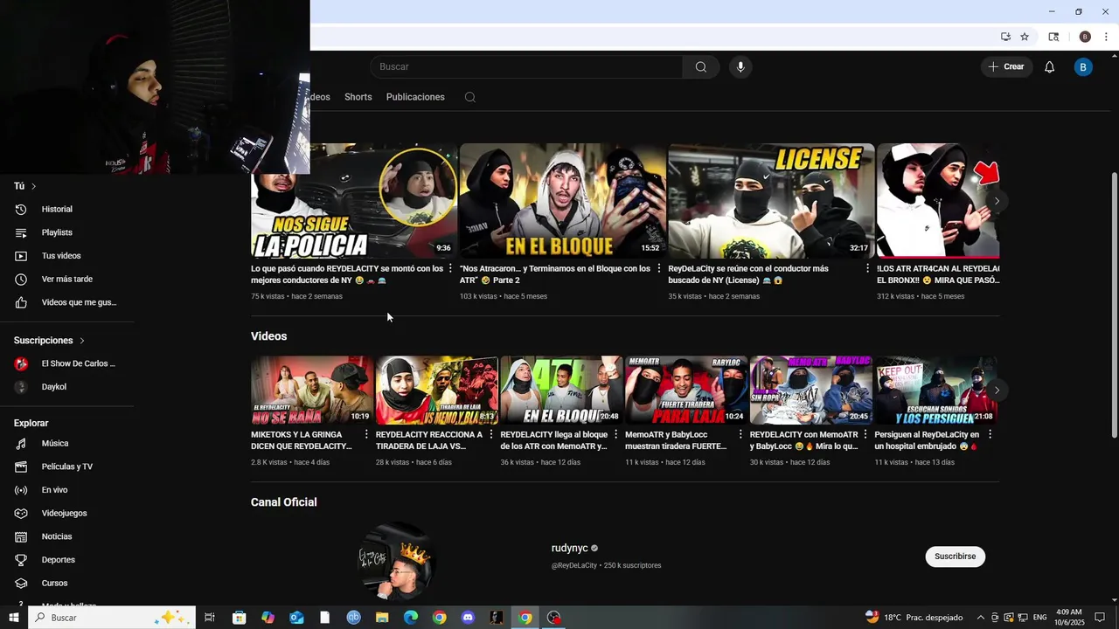Viewport: 1119px width, 629px height.
Task: Open Chrome three-dot menu
Action: [x=1106, y=37]
